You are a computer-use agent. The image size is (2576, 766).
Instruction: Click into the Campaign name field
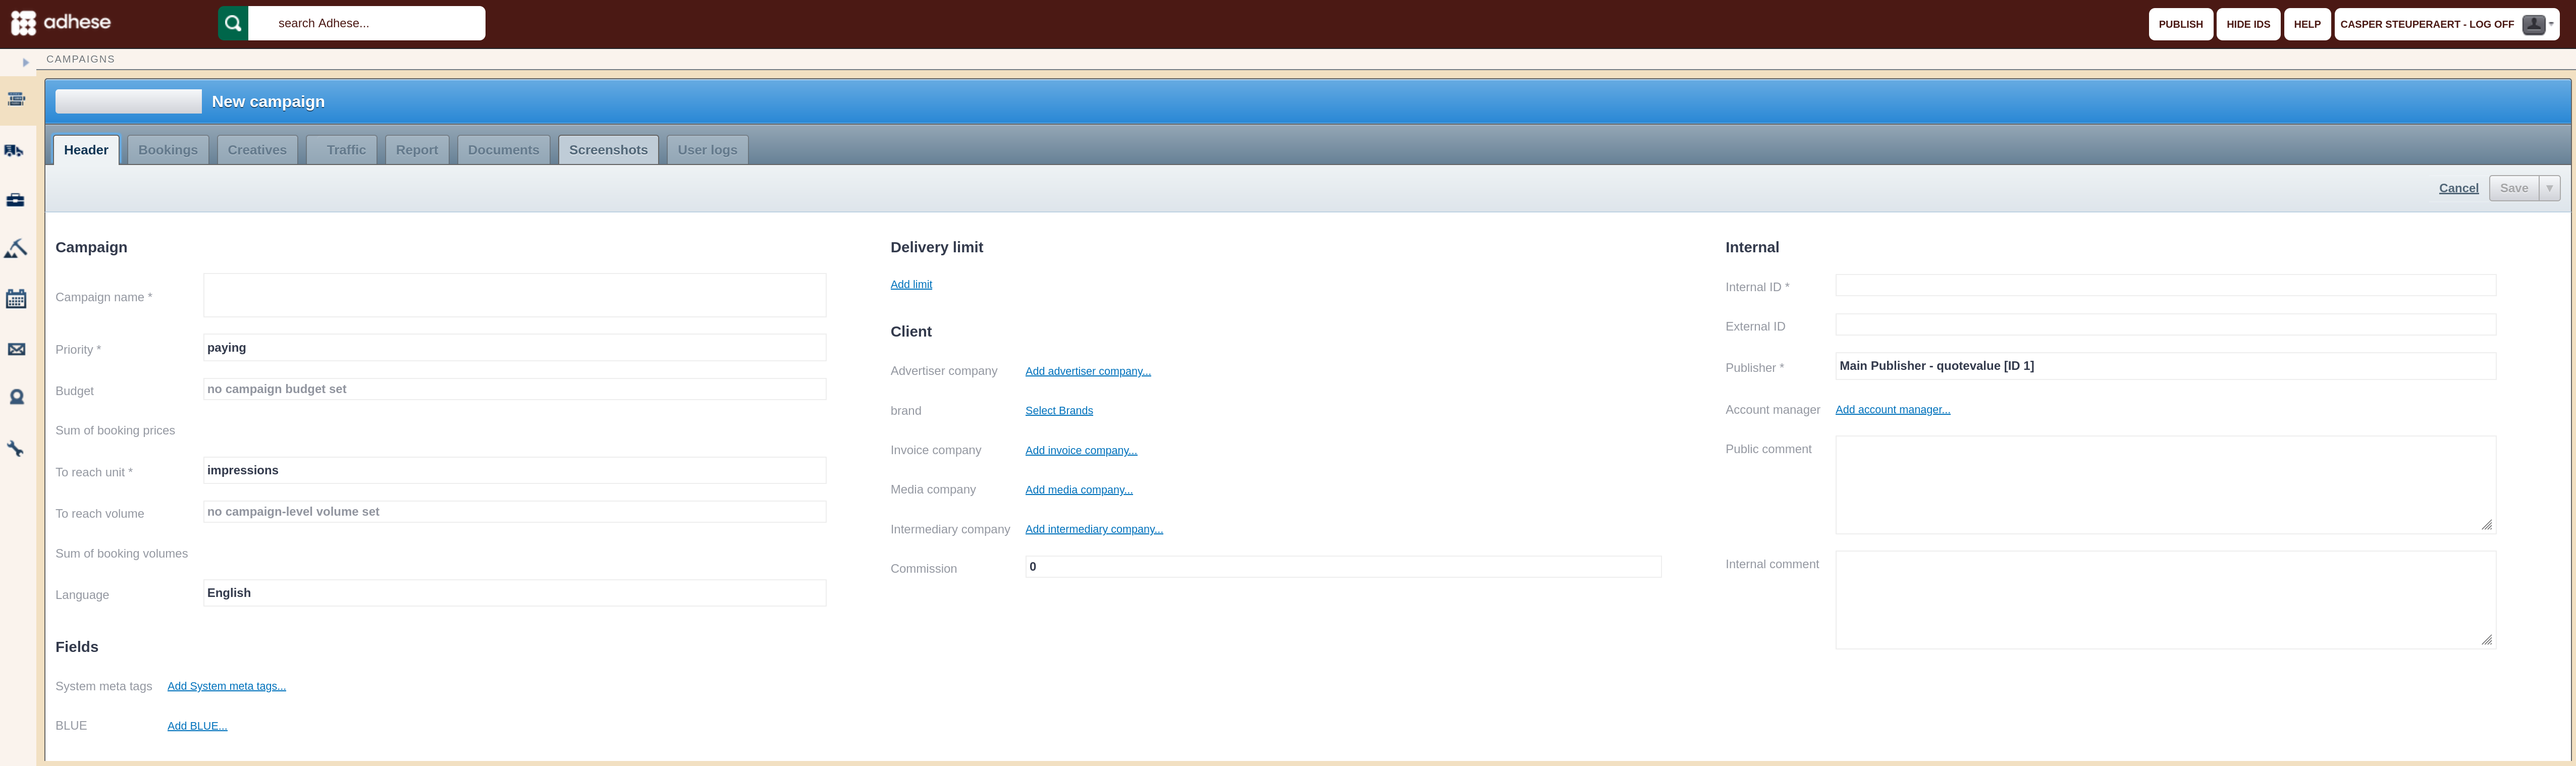(x=514, y=295)
